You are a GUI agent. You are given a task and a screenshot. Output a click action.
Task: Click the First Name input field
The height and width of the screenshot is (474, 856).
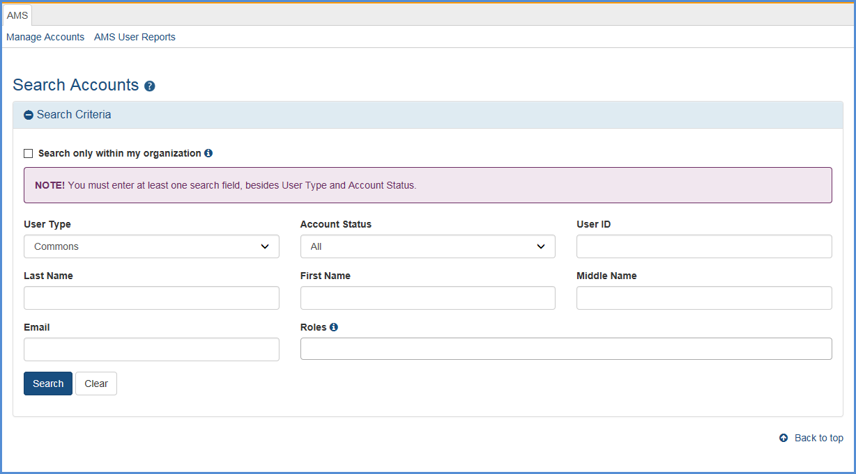[427, 298]
